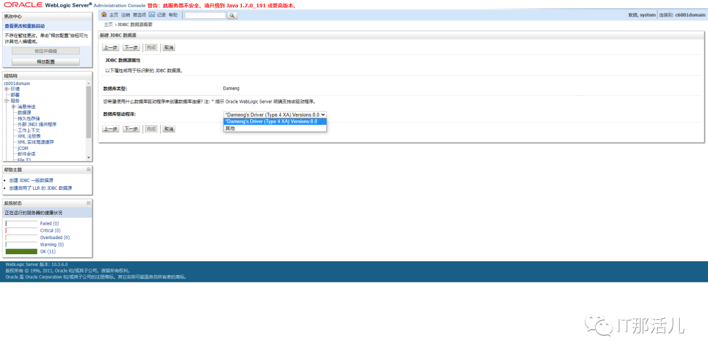Click the top 上一步 button
Image resolution: width=708 pixels, height=357 pixels.
click(111, 47)
